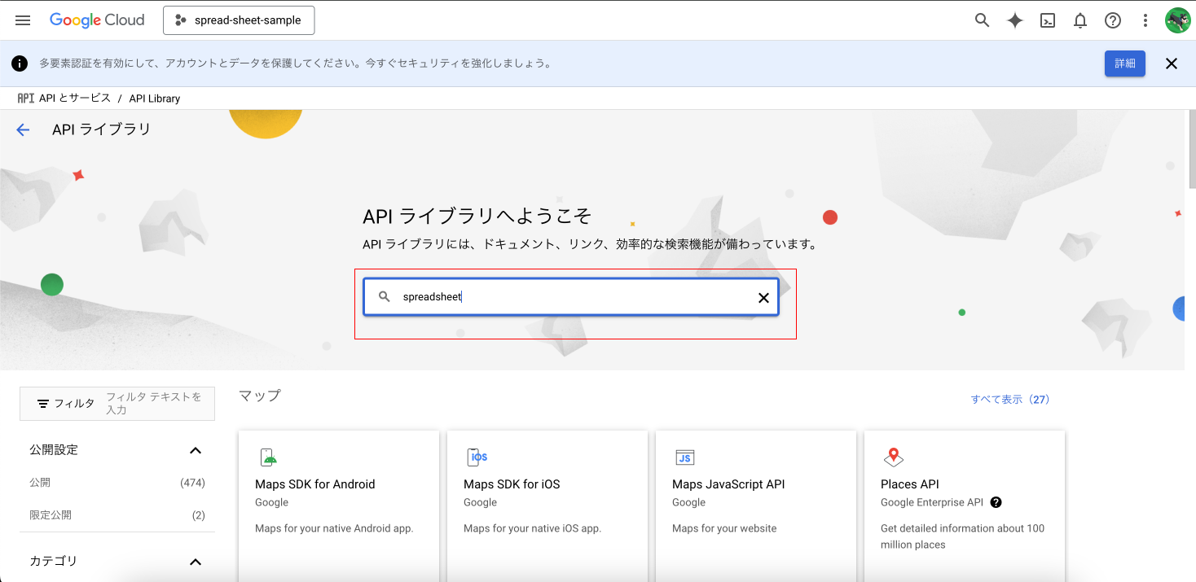Image resolution: width=1196 pixels, height=582 pixels.
Task: Open the Maps JavaScript API title
Action: coord(728,484)
